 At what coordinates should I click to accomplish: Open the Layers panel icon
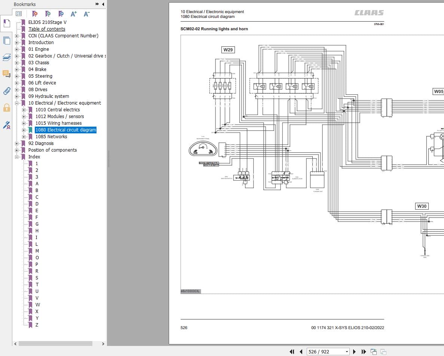6,58
